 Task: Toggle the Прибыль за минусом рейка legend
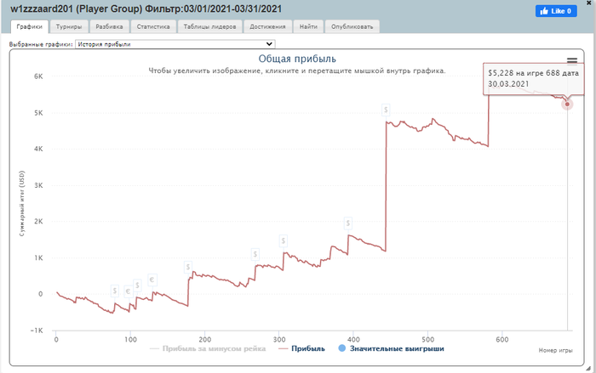tap(208, 348)
